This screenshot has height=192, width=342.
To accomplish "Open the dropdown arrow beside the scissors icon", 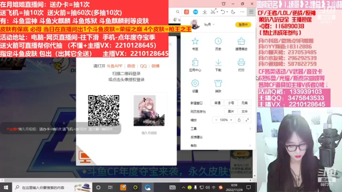I will coord(218,12).
